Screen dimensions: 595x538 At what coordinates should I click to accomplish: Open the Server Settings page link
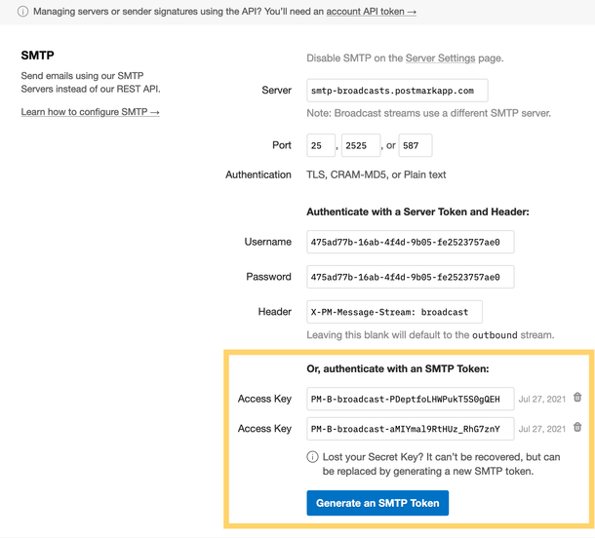(440, 58)
